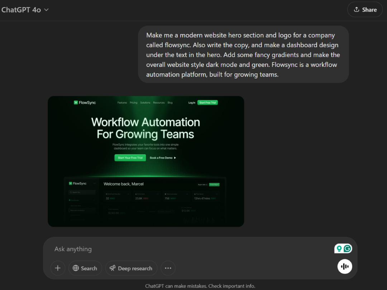This screenshot has height=290, width=387.
Task: Click the dashboard search field in image
Action: pyautogui.click(x=82, y=192)
